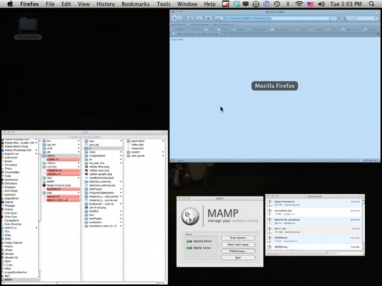This screenshot has height=286, width=382.
Task: Click Firefox Home button
Action: point(208,18)
